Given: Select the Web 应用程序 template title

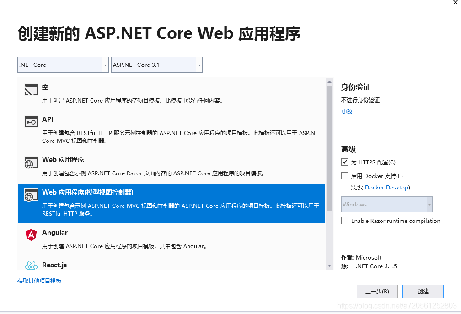Looking at the screenshot, I should tap(63, 160).
